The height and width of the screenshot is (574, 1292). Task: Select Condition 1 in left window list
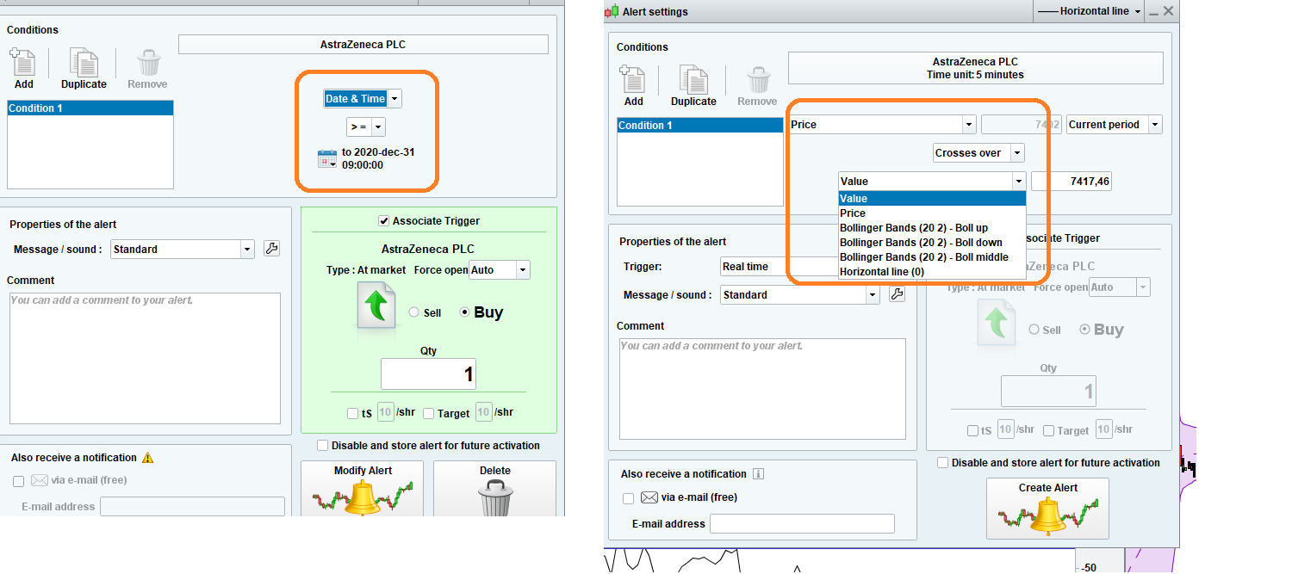[x=90, y=108]
